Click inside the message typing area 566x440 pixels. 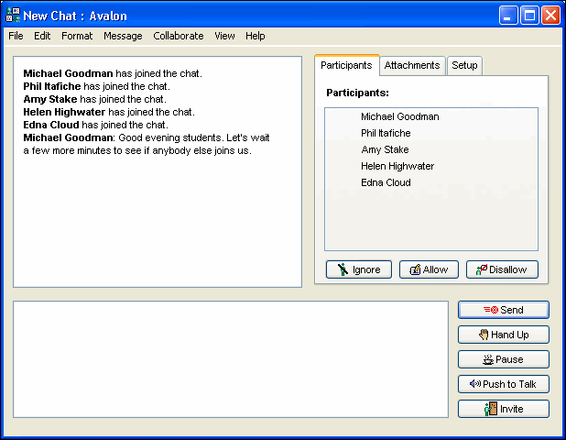pyautogui.click(x=229, y=358)
